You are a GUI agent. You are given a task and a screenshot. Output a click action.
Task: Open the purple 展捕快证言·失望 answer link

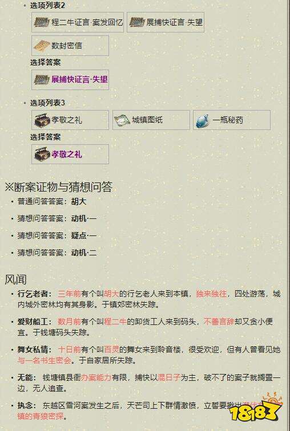(x=79, y=80)
